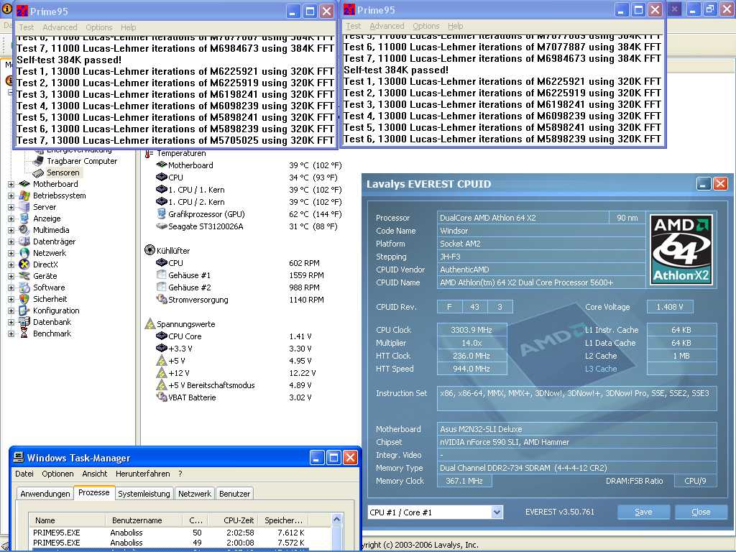736x552 pixels.
Task: Click Close in the EVEREST CPUID window
Action: 701,512
